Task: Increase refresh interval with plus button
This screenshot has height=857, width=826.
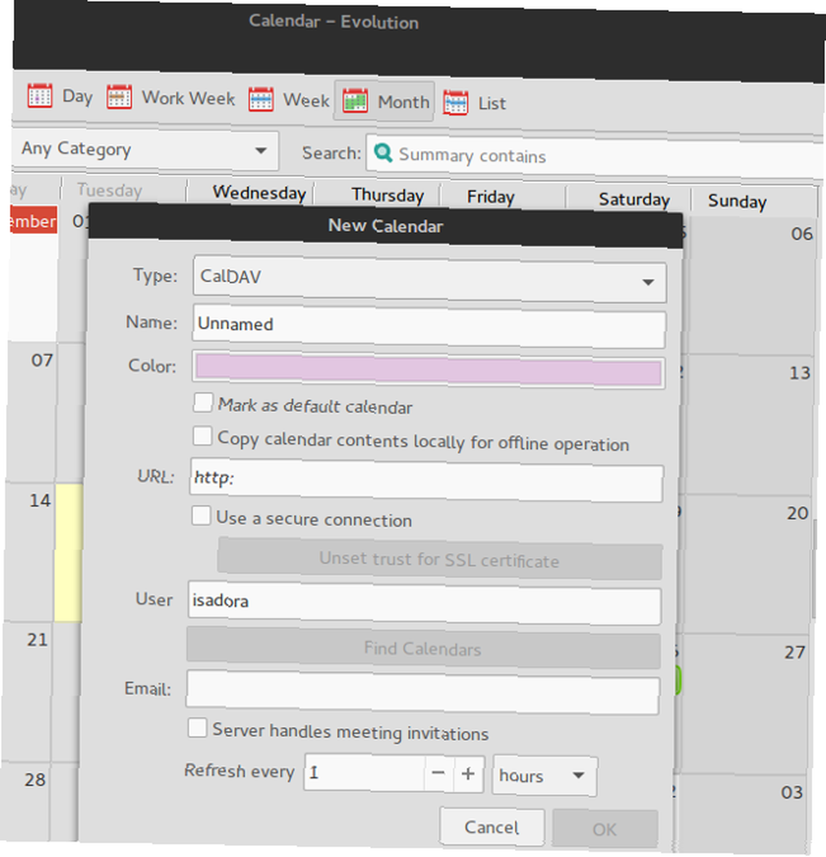Action: point(468,774)
